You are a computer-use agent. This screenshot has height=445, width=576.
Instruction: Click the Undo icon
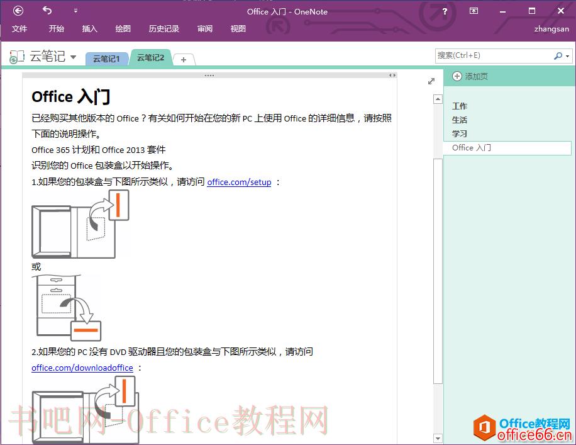point(47,11)
